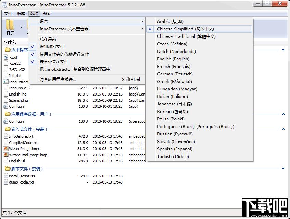Select the install_script.iss file icon
The image size is (290, 219).
coord(6,176)
